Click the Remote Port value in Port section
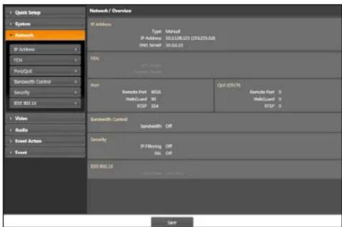The image size is (342, 227). point(156,92)
